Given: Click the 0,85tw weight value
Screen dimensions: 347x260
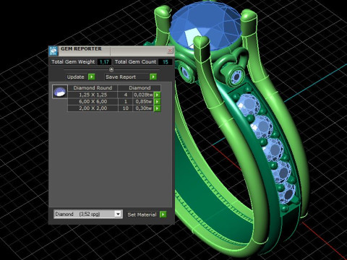Looking at the screenshot, I should click(x=143, y=102).
